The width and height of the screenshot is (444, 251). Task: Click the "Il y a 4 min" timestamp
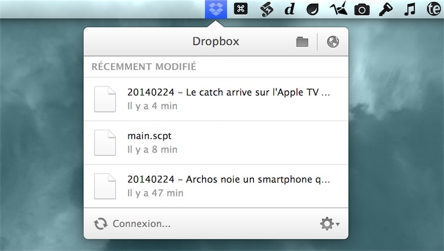[153, 106]
